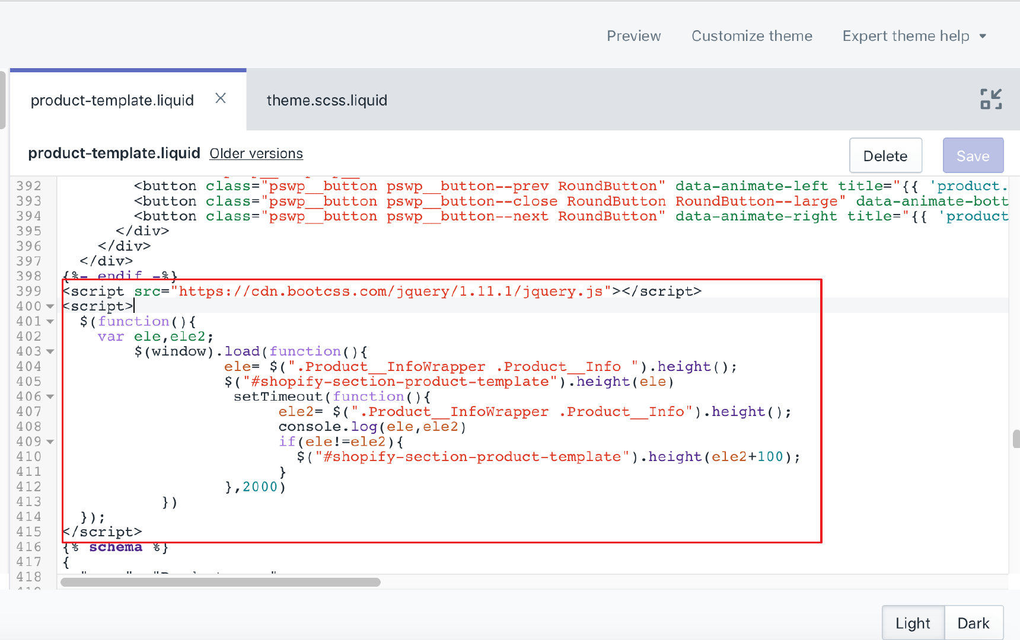Switch to the theme.scss.liquid tab
The height and width of the screenshot is (640, 1020).
tap(327, 100)
